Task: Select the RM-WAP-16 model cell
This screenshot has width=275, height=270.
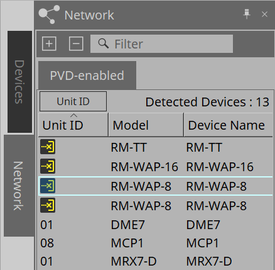Action: tap(144, 167)
